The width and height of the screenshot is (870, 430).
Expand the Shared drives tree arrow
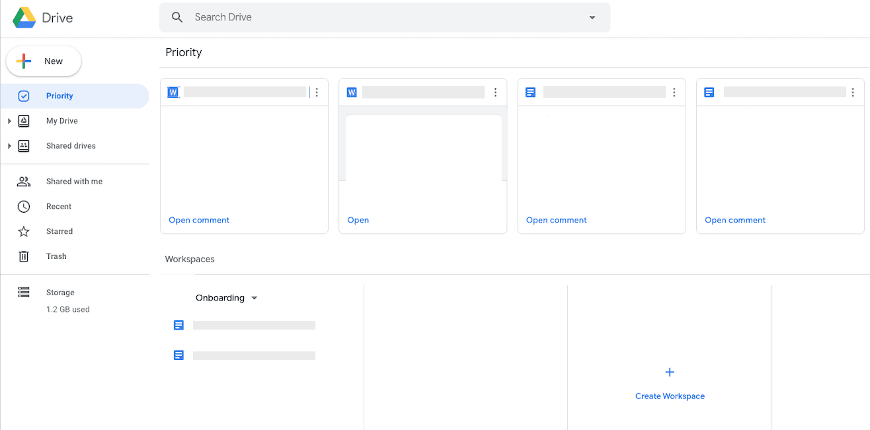tap(9, 146)
